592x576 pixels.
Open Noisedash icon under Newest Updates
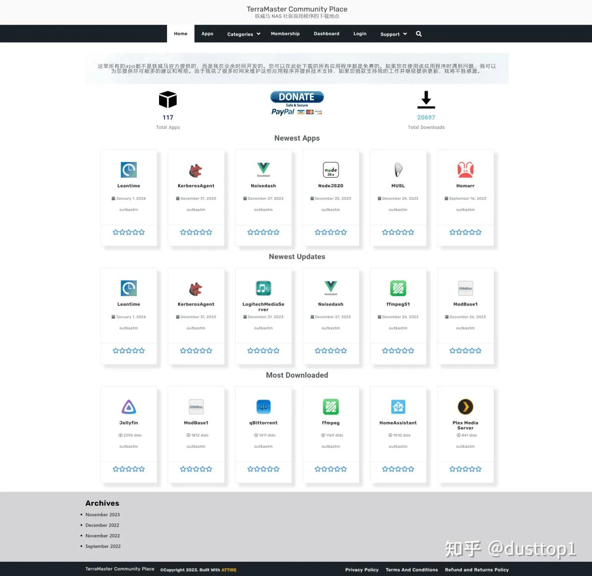331,288
